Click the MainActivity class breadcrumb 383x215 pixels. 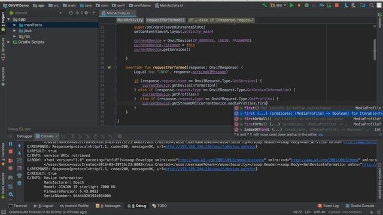click(130, 20)
